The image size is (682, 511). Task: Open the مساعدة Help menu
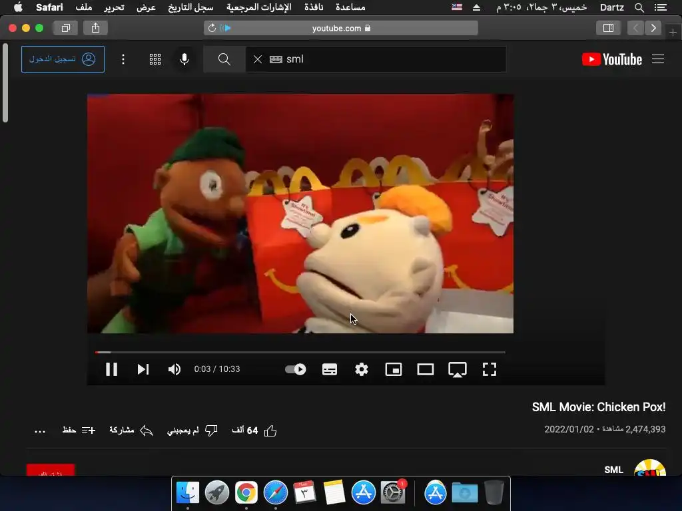(x=350, y=7)
